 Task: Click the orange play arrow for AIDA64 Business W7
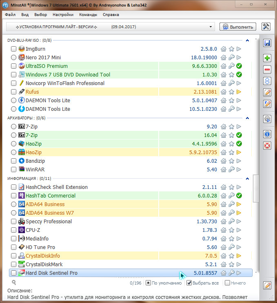[x=239, y=213]
